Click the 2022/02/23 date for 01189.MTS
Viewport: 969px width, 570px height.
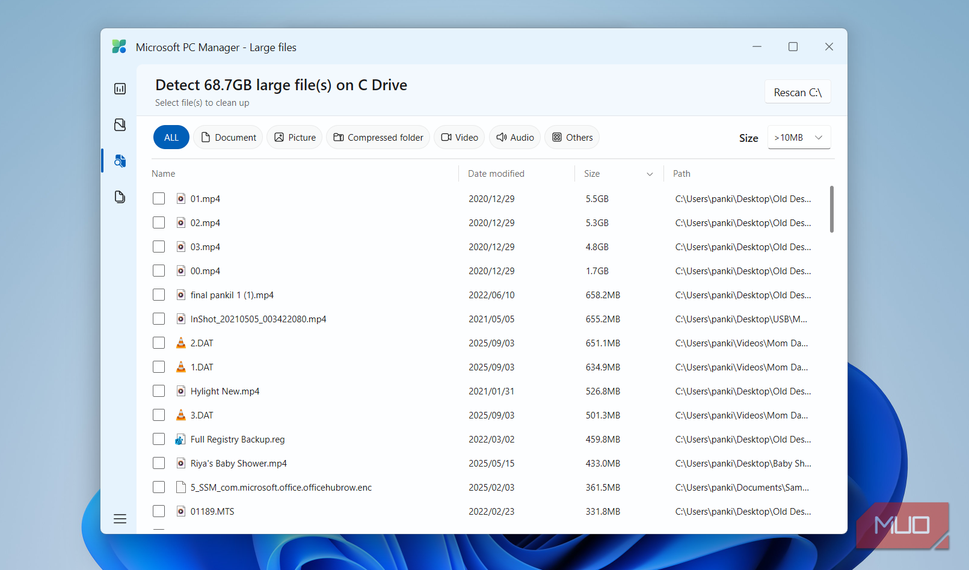(x=491, y=512)
